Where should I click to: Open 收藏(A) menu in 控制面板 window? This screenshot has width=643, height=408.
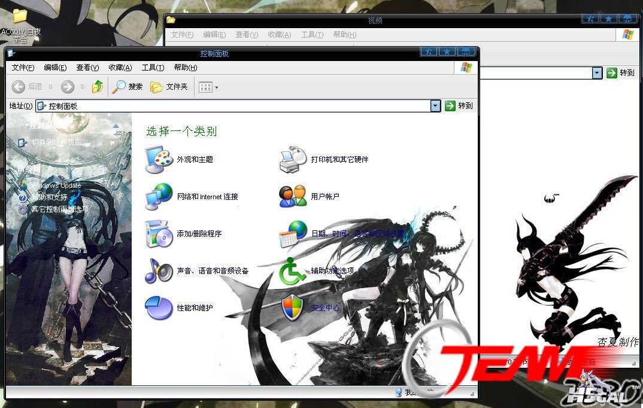coord(120,68)
